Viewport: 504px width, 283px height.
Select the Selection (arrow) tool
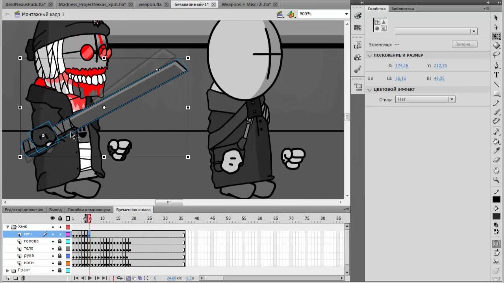pos(496,18)
